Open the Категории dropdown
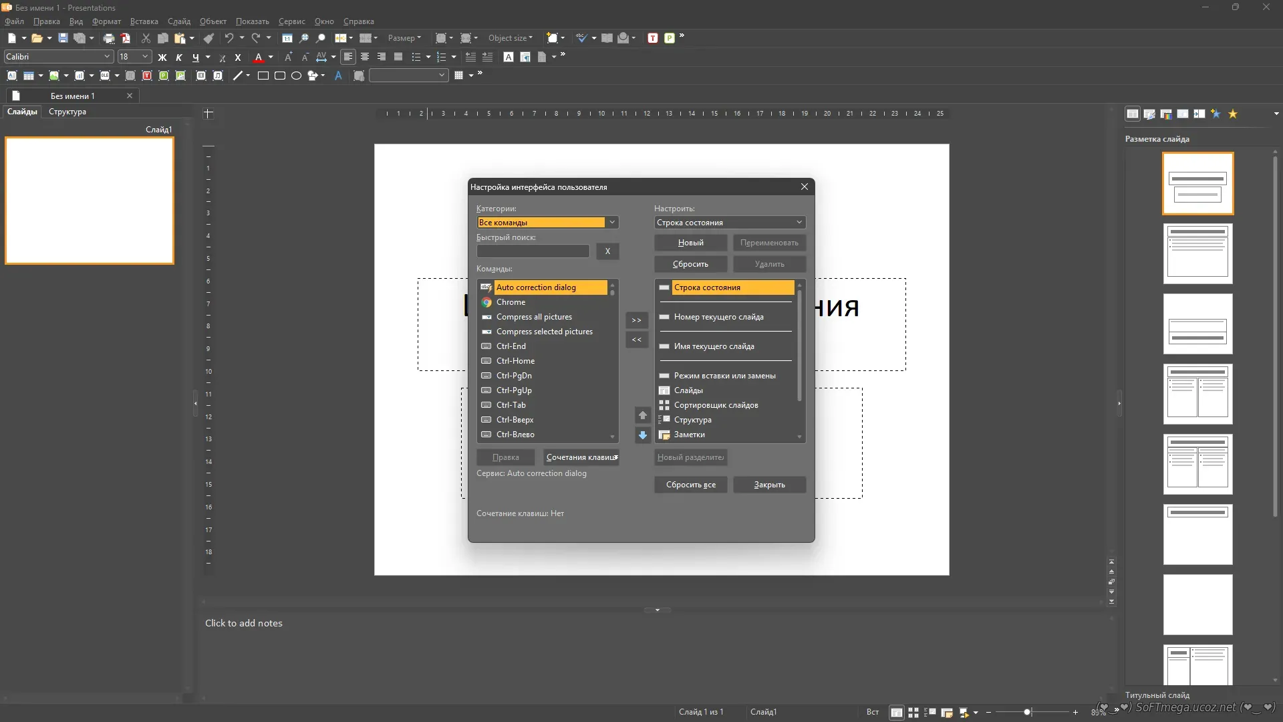 pyautogui.click(x=611, y=223)
